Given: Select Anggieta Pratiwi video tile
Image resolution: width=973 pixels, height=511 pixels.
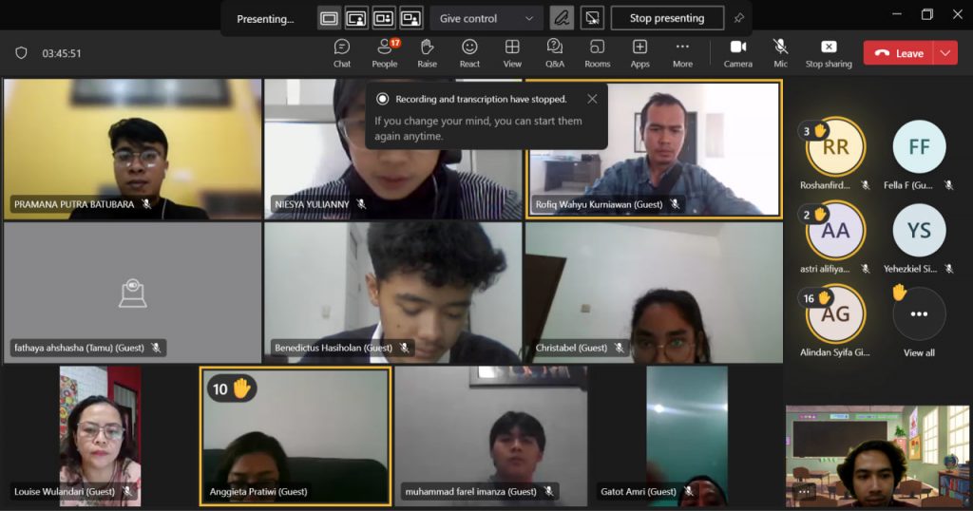Looking at the screenshot, I should 296,436.
